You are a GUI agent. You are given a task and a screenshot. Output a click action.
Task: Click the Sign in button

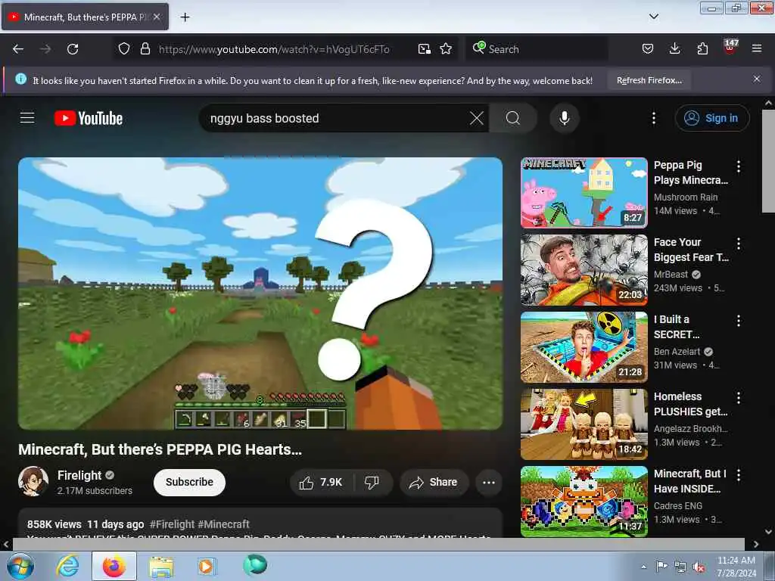712,118
